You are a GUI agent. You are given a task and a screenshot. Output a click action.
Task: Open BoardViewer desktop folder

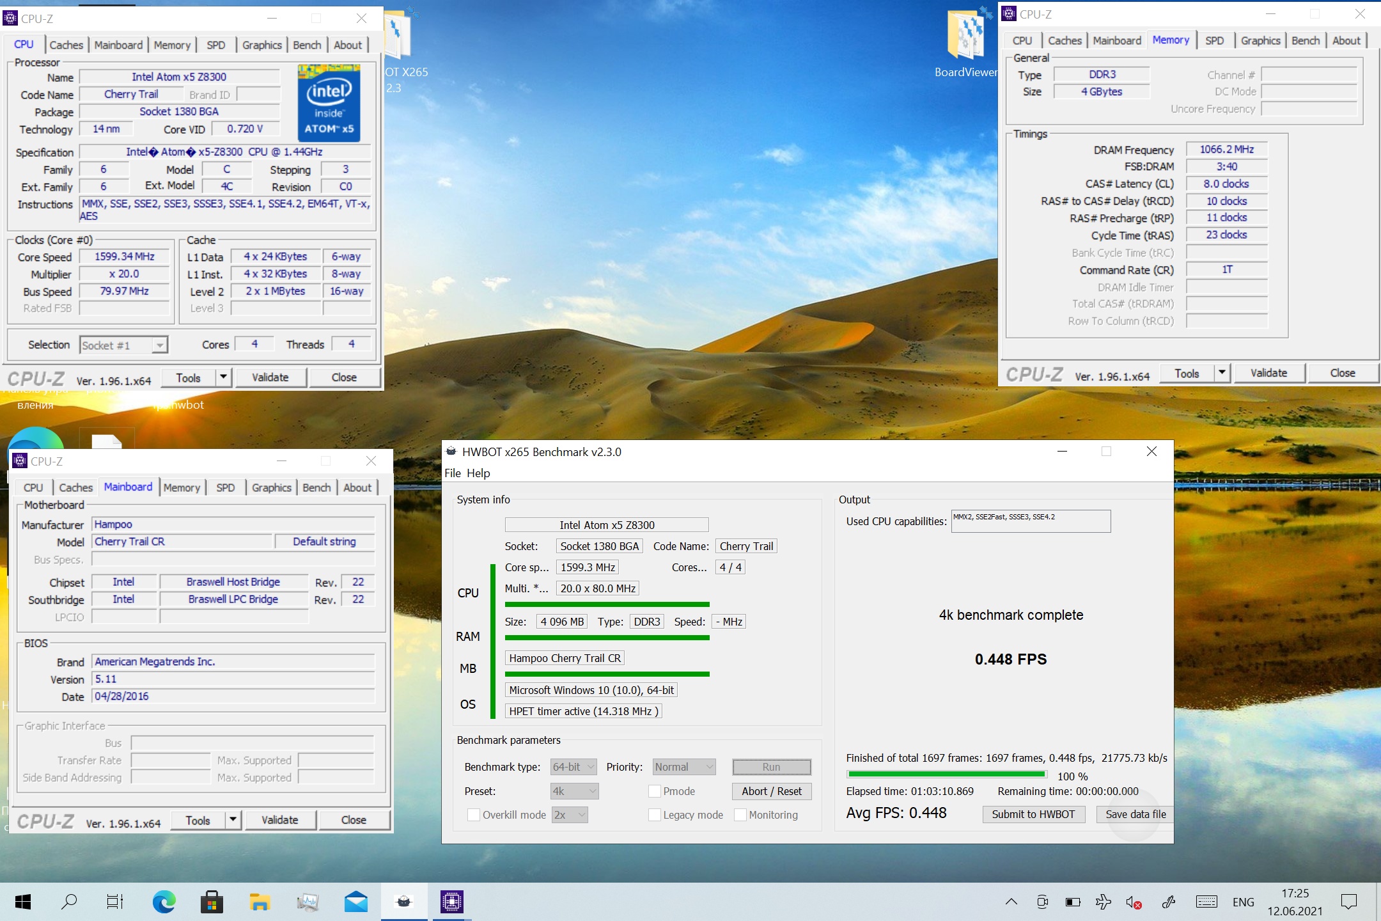[965, 45]
